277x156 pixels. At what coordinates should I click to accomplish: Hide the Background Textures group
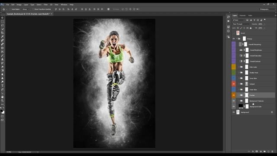(x=234, y=101)
